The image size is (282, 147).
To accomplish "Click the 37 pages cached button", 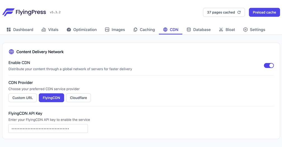I will 224,12.
